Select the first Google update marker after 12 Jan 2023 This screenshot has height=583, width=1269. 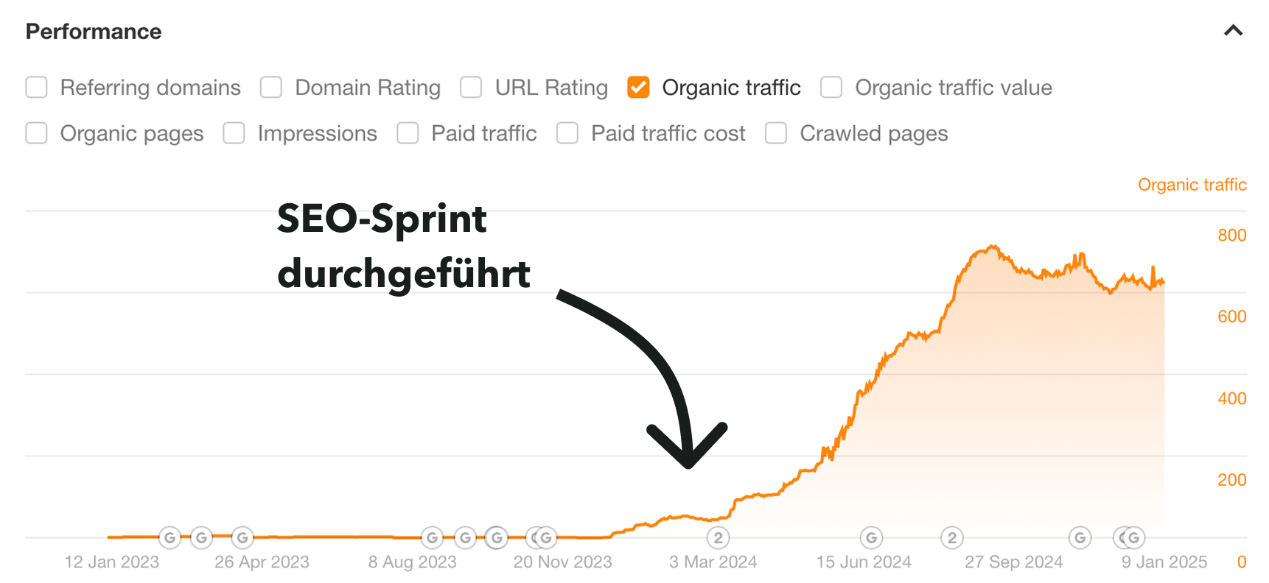pyautogui.click(x=169, y=538)
